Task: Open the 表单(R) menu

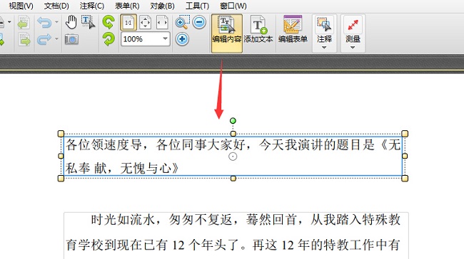Action: tap(127, 6)
